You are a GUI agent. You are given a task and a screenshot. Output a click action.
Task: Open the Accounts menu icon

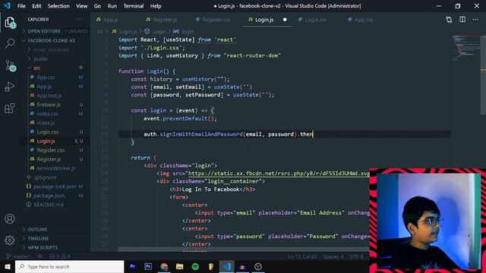(10, 219)
